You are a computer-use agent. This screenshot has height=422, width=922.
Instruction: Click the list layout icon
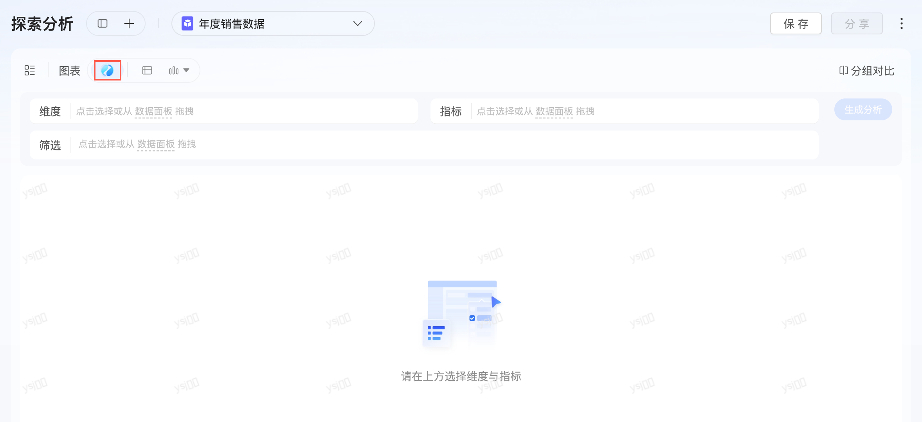(30, 70)
